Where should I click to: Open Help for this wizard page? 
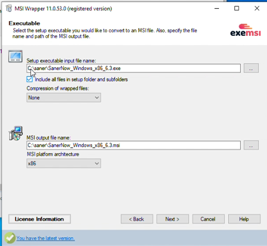(244, 219)
